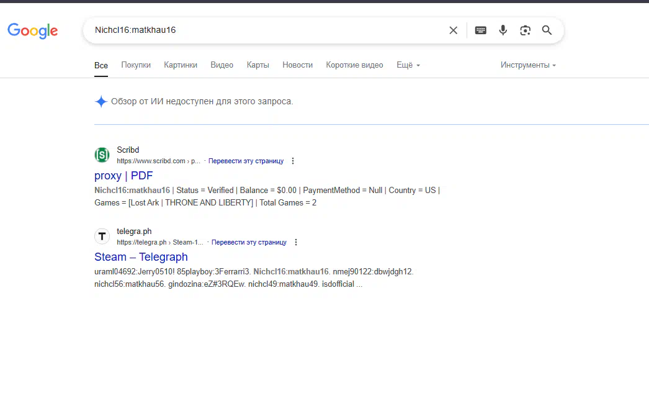Screen dimensions: 649x401
Task: Open search by image camera icon
Action: pyautogui.click(x=526, y=30)
